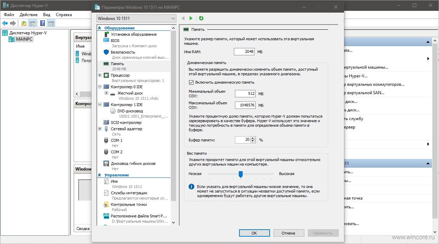
Task: Open the Windows 10 1511 virtual machine dropdown
Action: click(x=136, y=18)
